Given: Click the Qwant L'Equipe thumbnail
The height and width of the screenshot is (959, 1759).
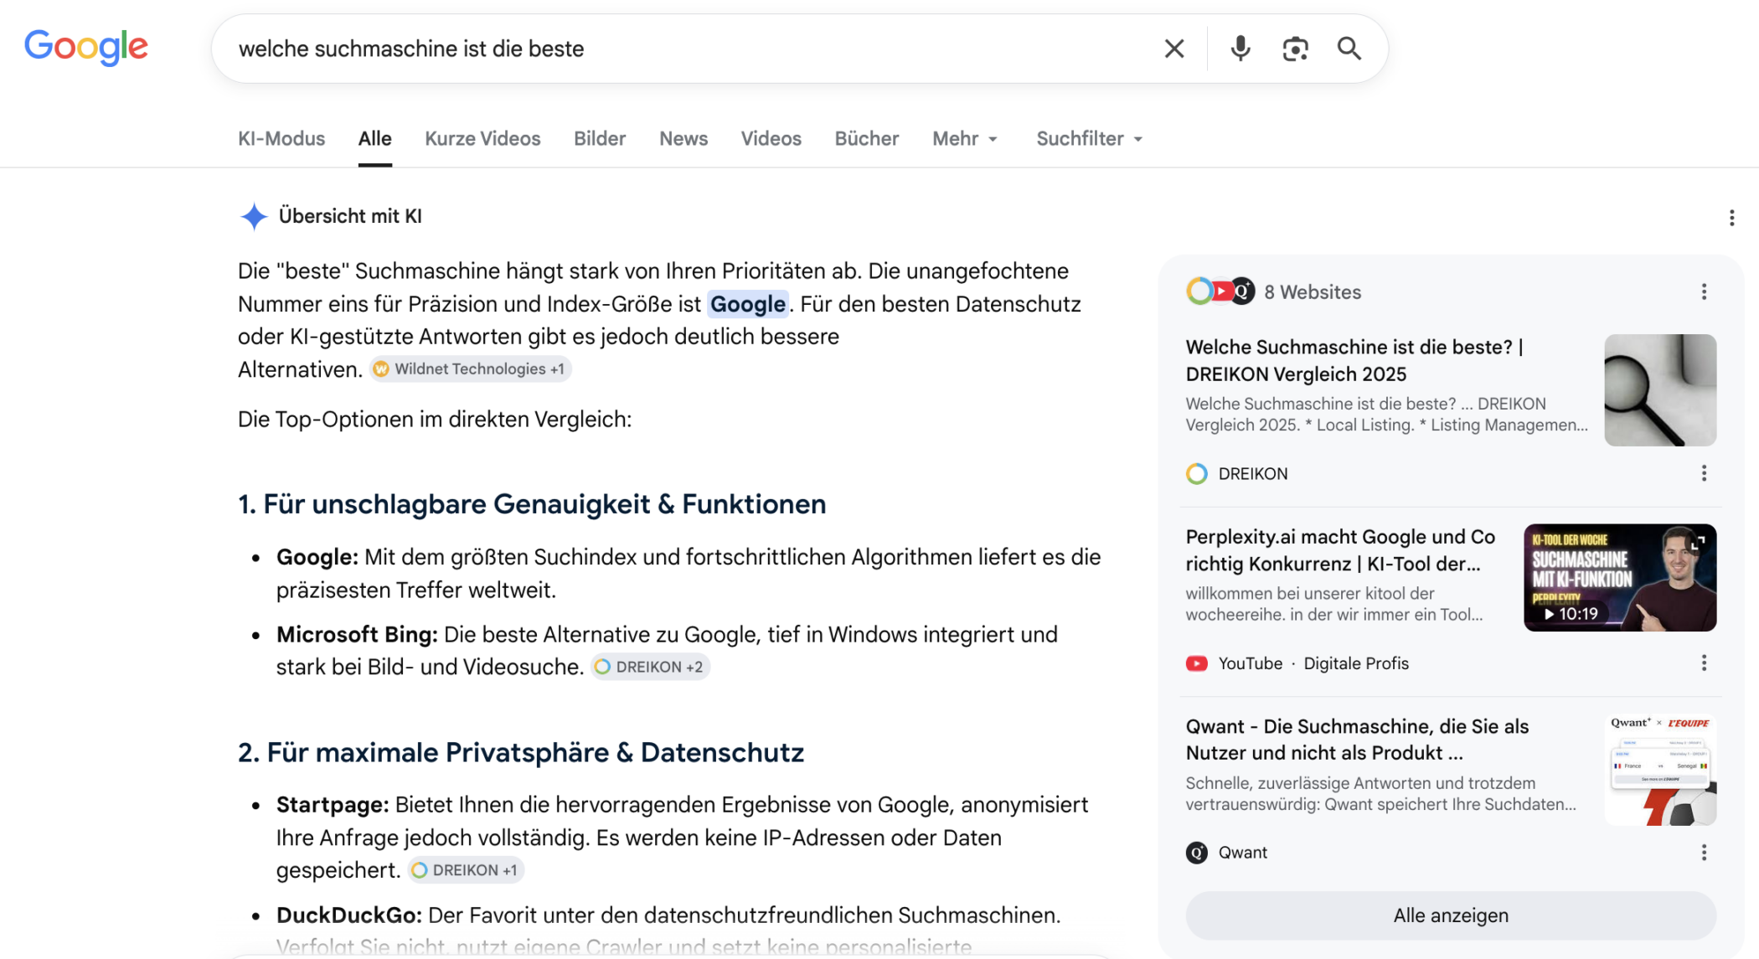Looking at the screenshot, I should tap(1660, 769).
